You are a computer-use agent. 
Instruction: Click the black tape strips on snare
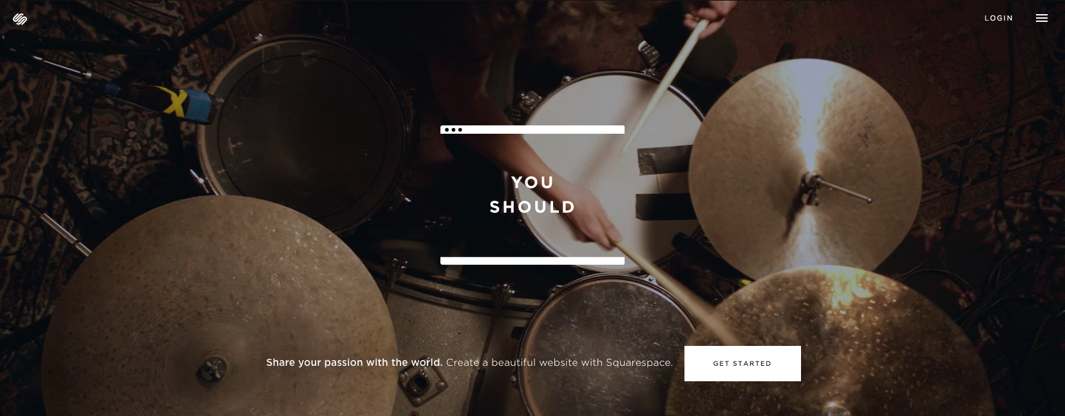(663, 183)
